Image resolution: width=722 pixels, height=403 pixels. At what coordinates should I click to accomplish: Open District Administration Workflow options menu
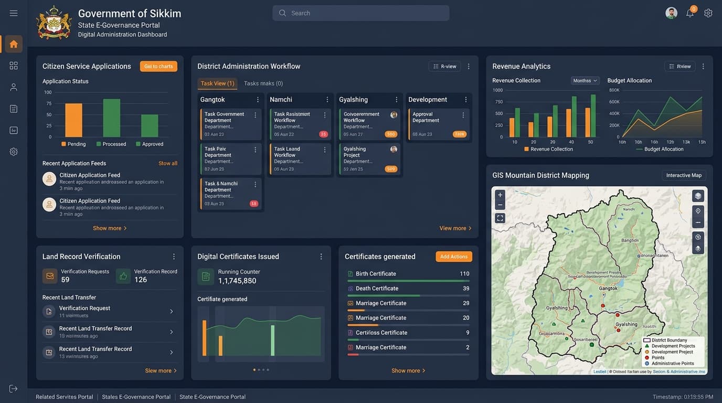coord(469,67)
